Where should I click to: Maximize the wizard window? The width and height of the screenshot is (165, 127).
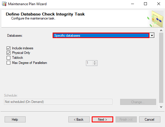coord(145,4)
